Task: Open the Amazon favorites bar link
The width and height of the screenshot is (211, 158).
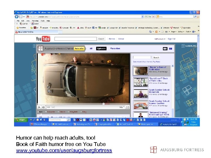Action: pyautogui.click(x=44, y=28)
